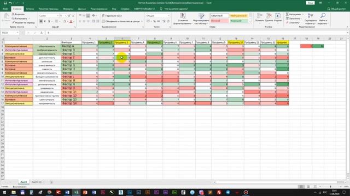
Task: Open the File (Файл) tab
Action: click(5, 9)
